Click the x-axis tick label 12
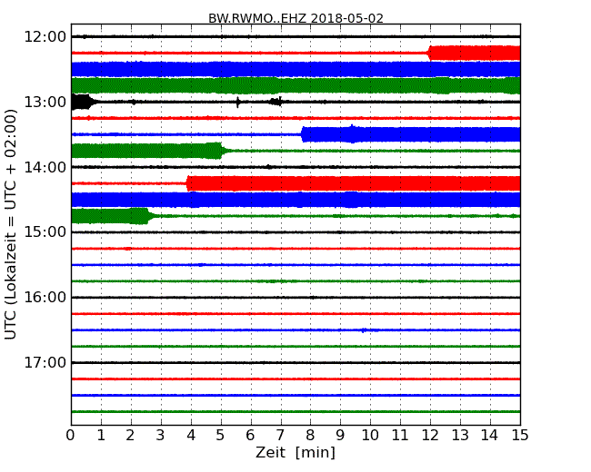The width and height of the screenshot is (591, 472). (x=430, y=435)
